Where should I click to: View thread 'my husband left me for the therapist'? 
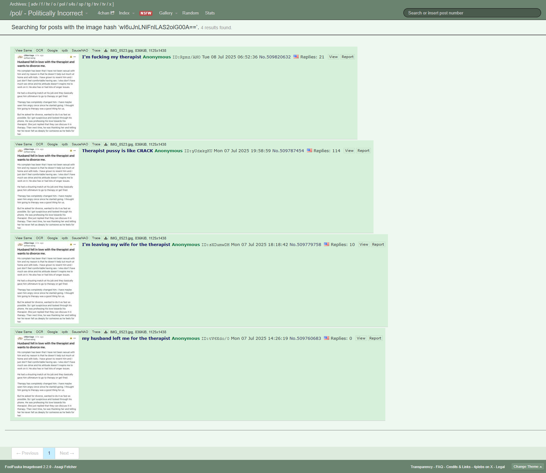pos(361,338)
